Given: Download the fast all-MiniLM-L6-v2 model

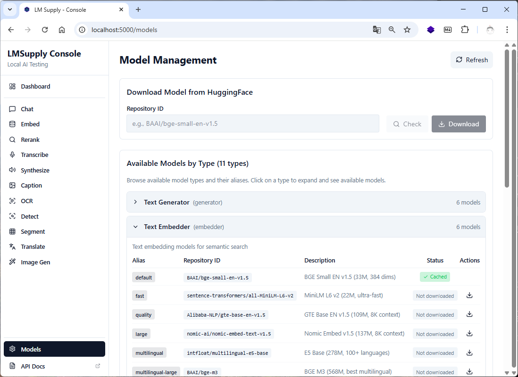Looking at the screenshot, I should tap(469, 295).
